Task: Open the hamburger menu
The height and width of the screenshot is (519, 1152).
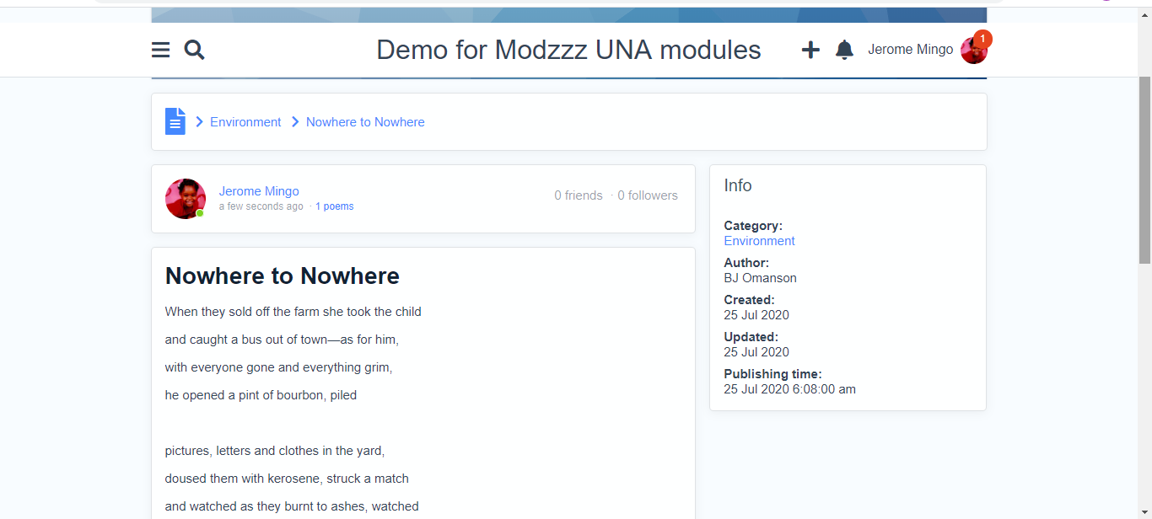Action: [x=160, y=51]
